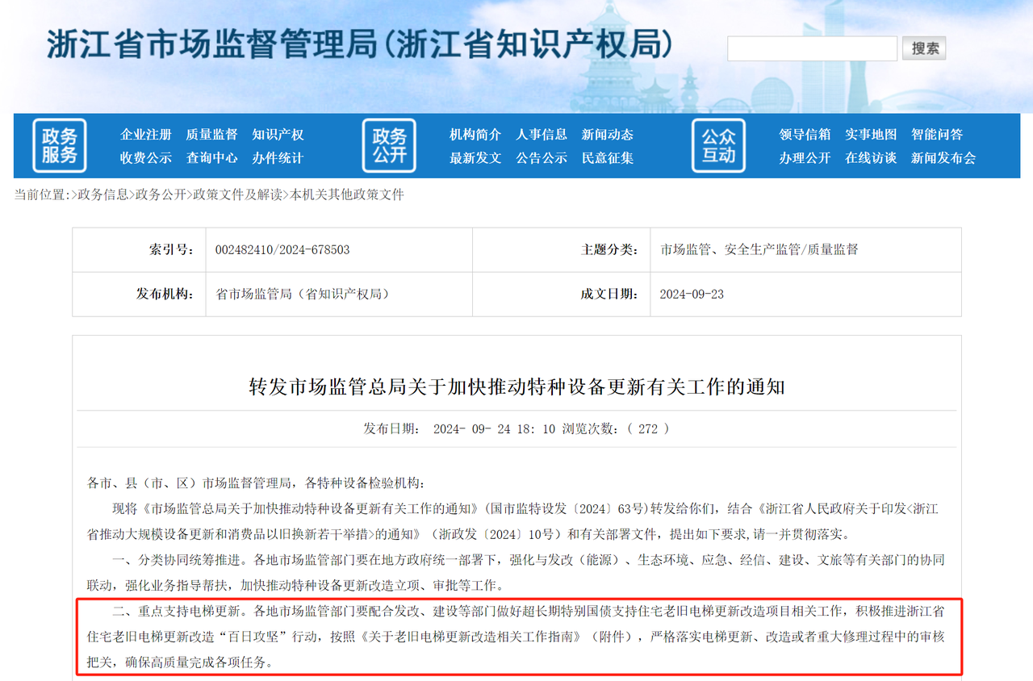1033x681 pixels.
Task: Click 政务信息 in the breadcrumb
Action: point(102,194)
